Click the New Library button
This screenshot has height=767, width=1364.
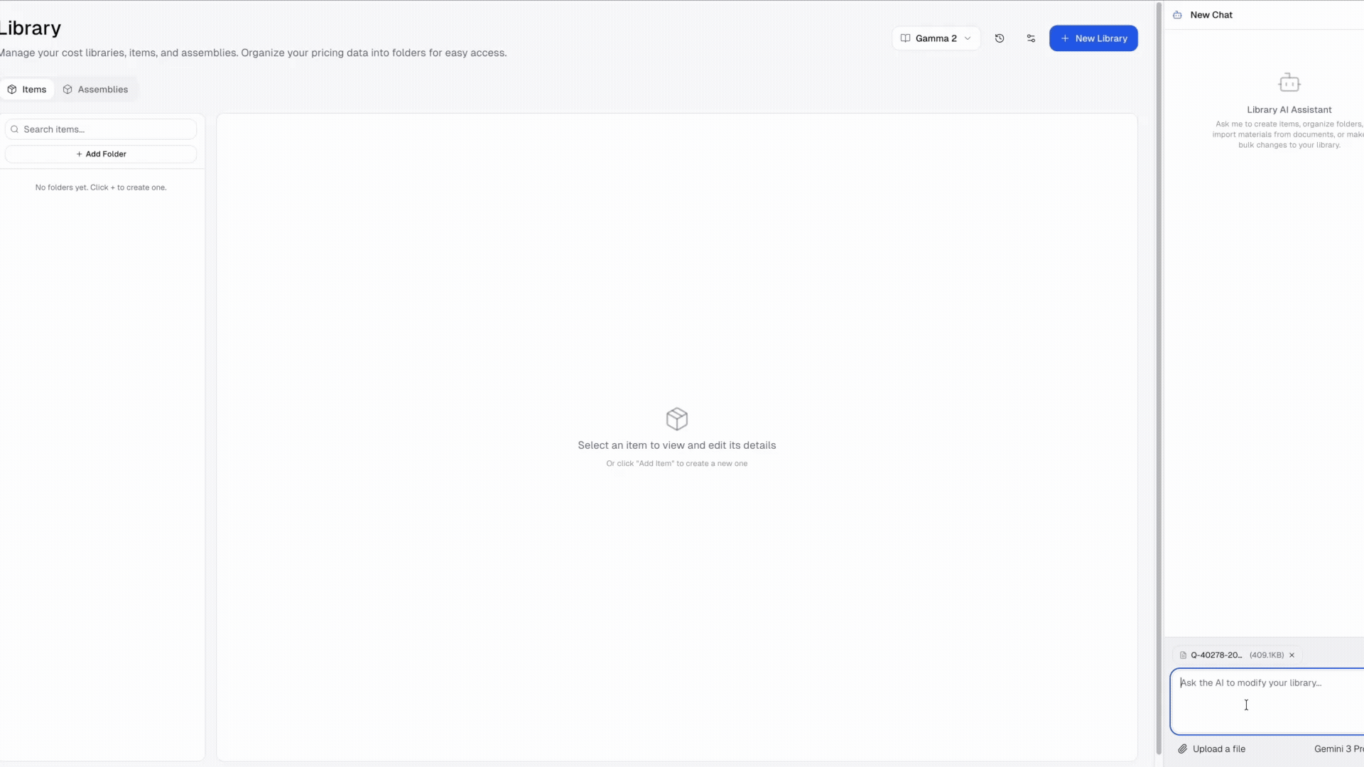(x=1093, y=38)
